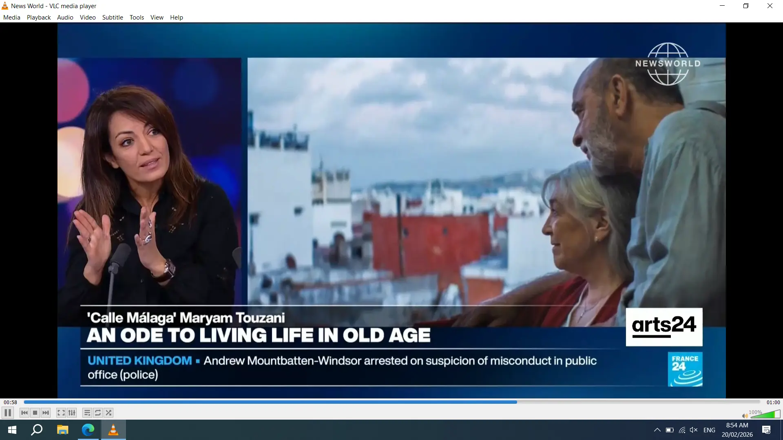Screen dimensions: 783x440
Task: Mute audio using the speaker icon
Action: pos(745,416)
